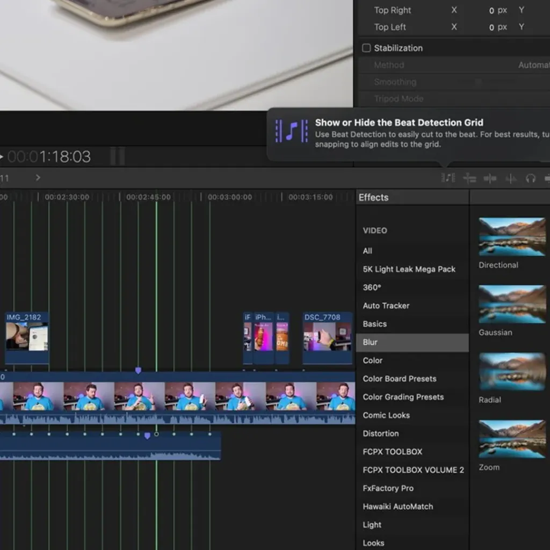Toggle the video skimming icon
550x550 pixels.
[490, 178]
